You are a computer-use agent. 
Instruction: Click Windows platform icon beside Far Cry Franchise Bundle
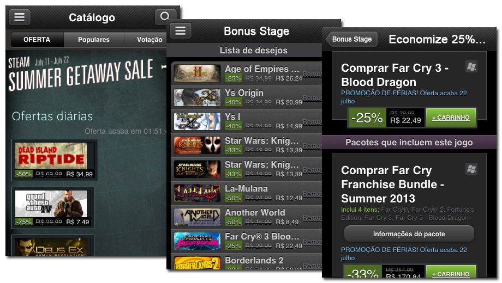point(471,169)
